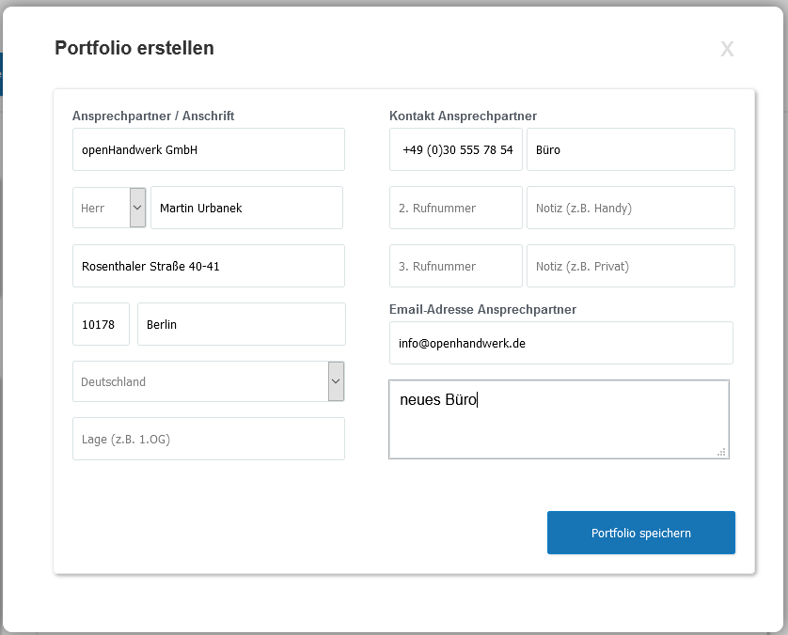Click the Büro phone note field

631,149
